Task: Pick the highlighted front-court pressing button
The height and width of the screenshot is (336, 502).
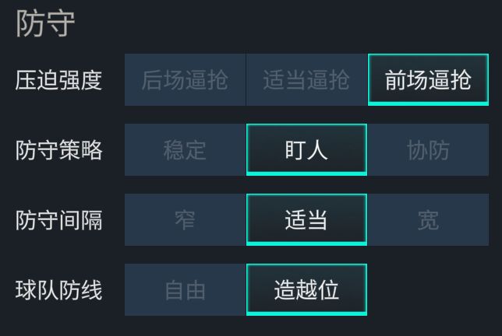Action: coord(428,80)
